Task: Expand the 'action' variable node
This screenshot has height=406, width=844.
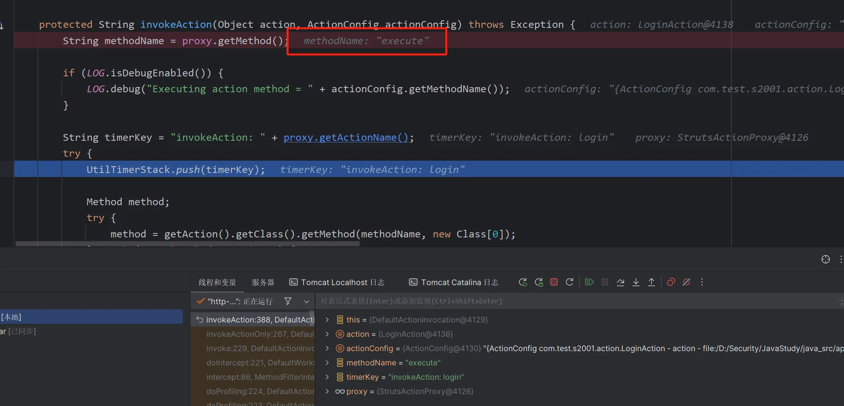Action: 327,334
